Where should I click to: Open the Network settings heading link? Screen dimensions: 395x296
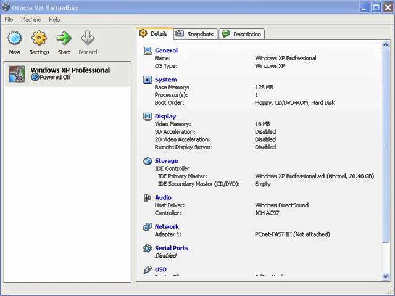pos(167,226)
